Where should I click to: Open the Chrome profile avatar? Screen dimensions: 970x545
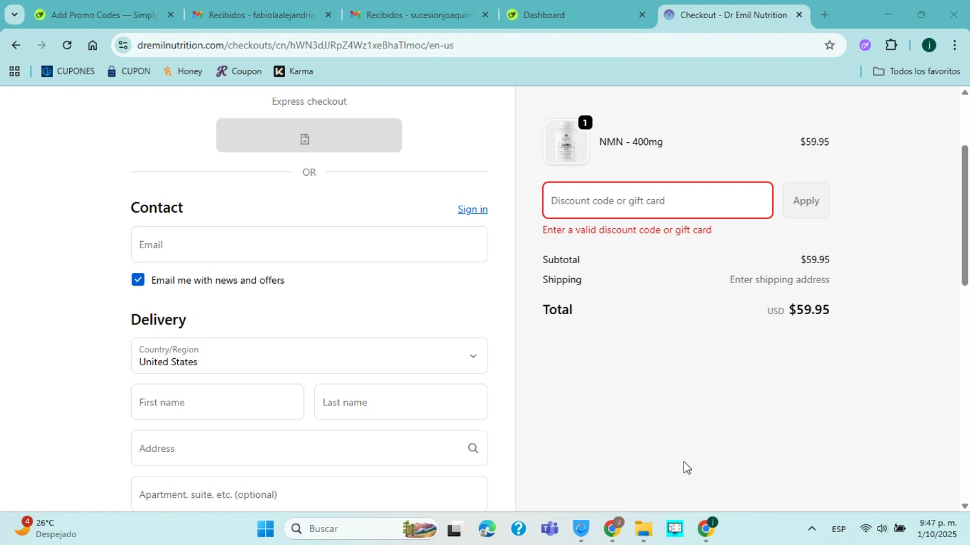[929, 45]
